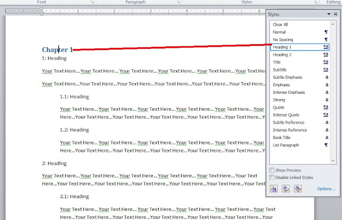This screenshot has height=220, width=342.
Task: Open the Style Inspector icon button
Action: tap(286, 189)
